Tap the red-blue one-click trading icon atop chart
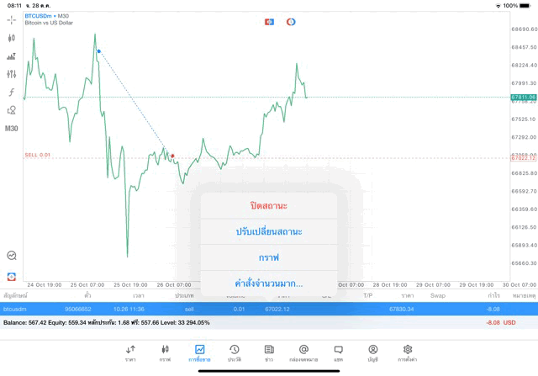 pos(269,21)
